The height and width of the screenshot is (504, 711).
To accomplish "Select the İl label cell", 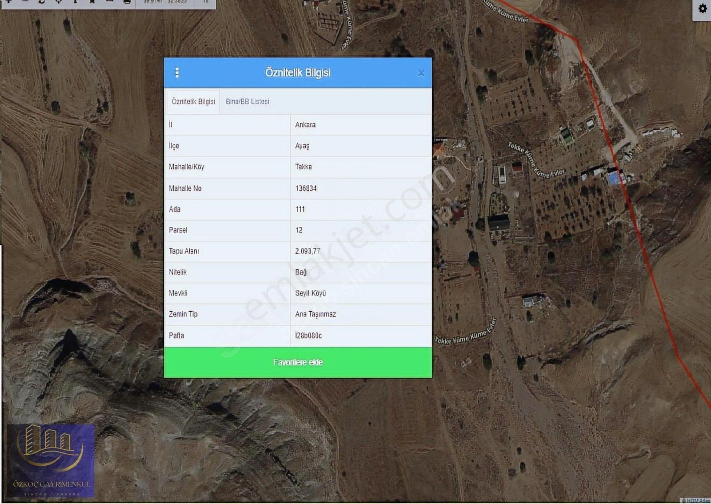I will coord(228,125).
